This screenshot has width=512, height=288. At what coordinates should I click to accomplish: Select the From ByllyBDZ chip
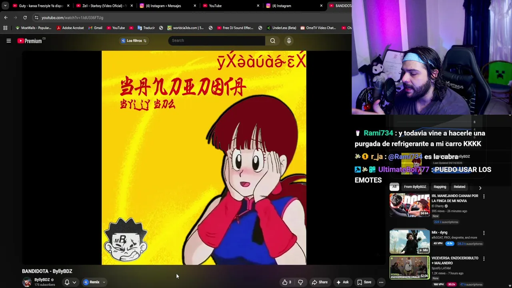pos(415,187)
